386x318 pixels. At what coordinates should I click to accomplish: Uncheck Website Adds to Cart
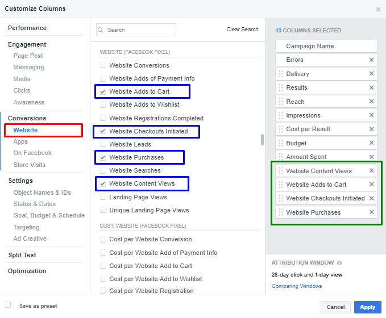click(x=103, y=91)
